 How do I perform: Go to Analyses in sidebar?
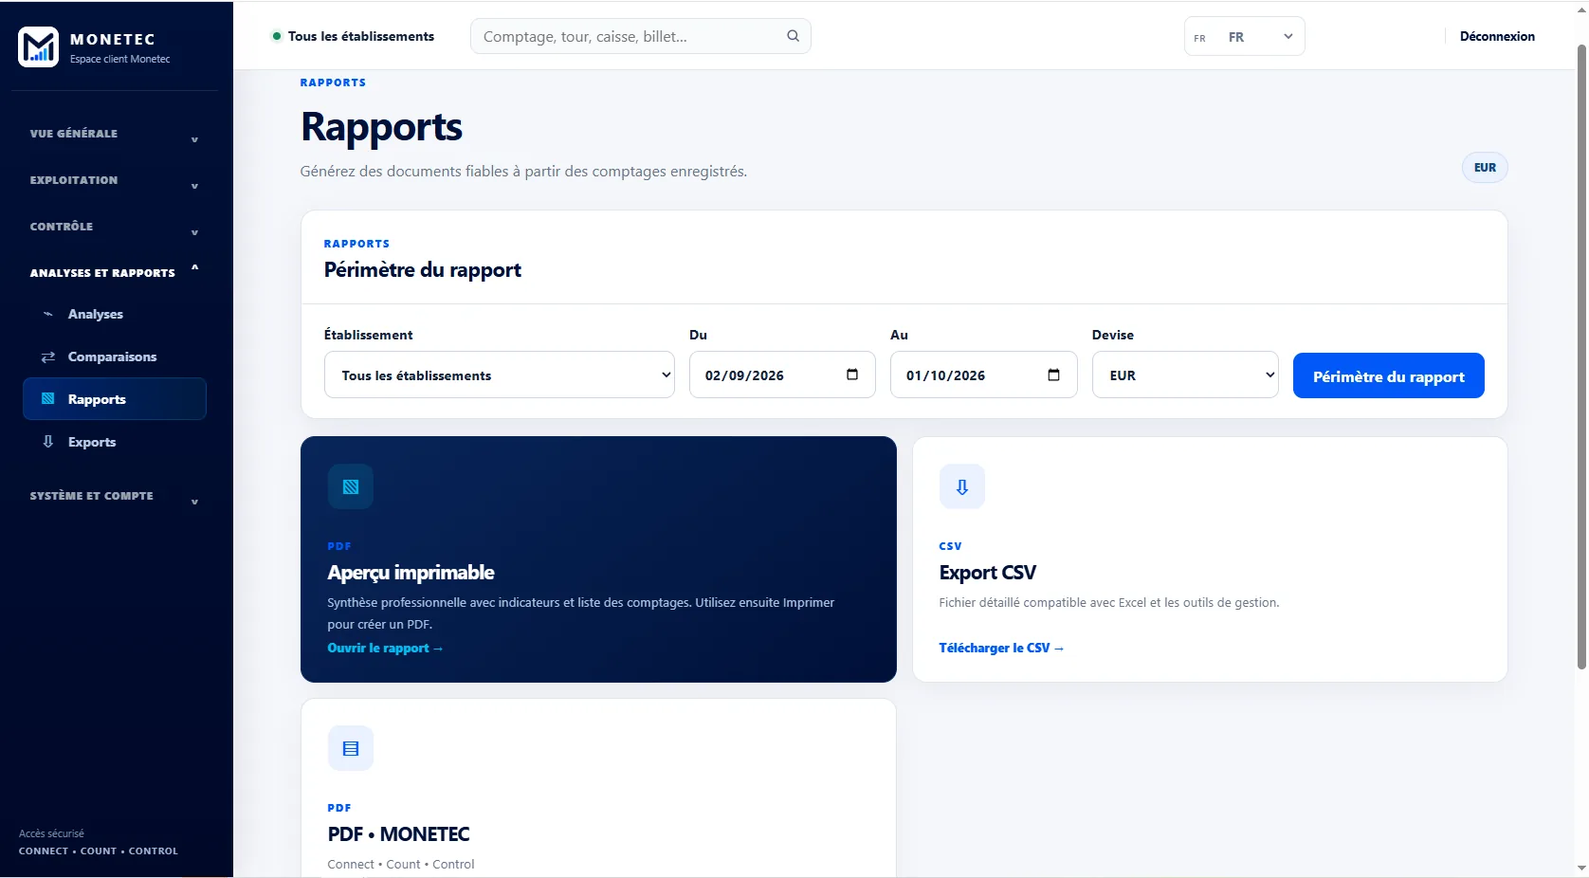tap(115, 314)
